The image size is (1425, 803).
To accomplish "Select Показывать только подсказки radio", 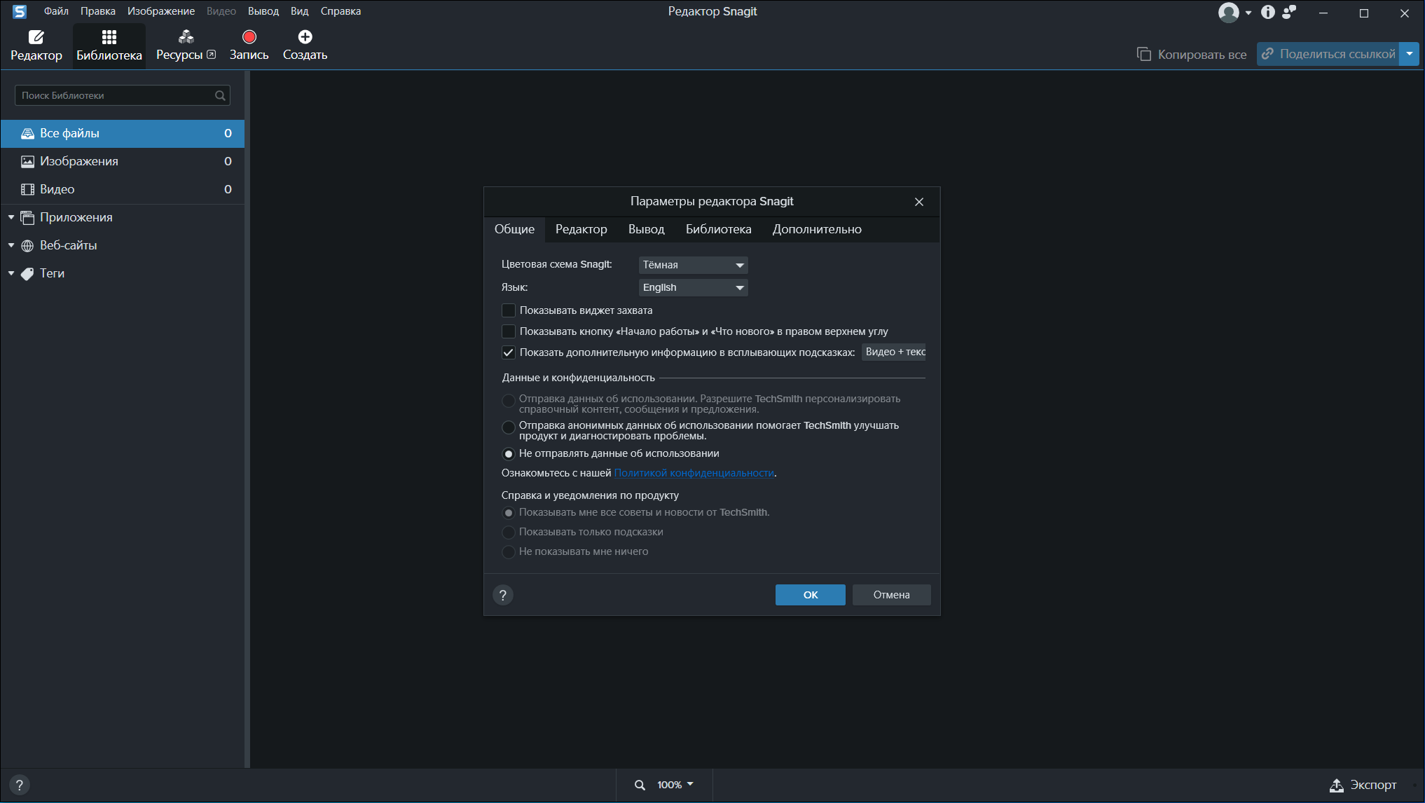I will coord(509,533).
